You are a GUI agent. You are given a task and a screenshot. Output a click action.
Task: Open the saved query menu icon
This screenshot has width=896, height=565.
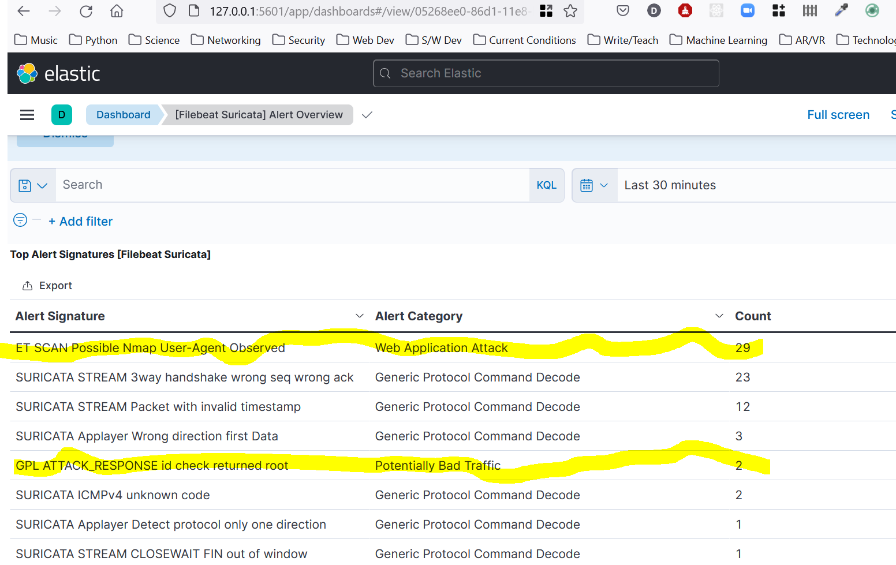[x=33, y=185]
